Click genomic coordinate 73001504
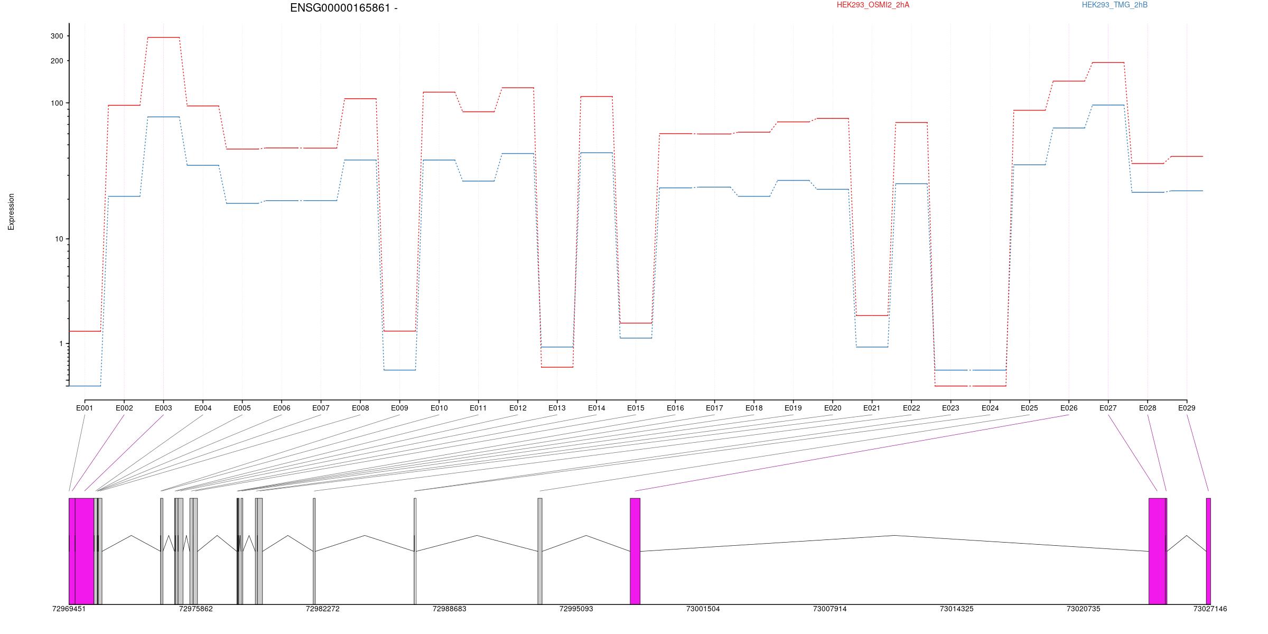Viewport: 1268px width, 634px height. pyautogui.click(x=703, y=609)
